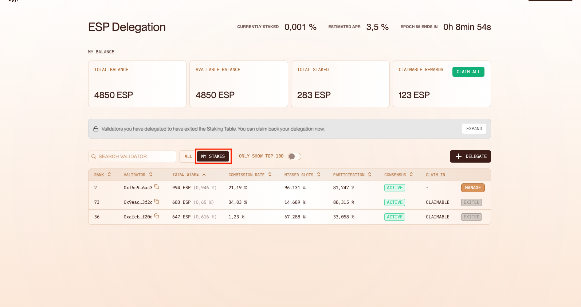Expand the exited validators notice
581x307 pixels.
(x=474, y=129)
